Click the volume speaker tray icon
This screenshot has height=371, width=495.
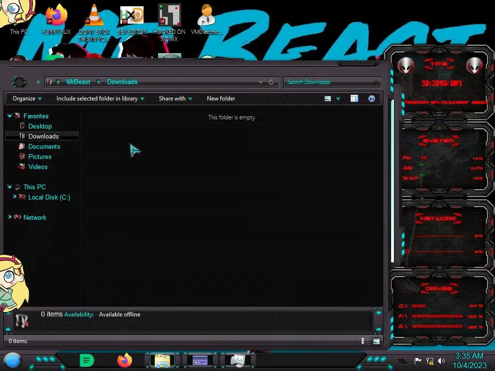[441, 360]
